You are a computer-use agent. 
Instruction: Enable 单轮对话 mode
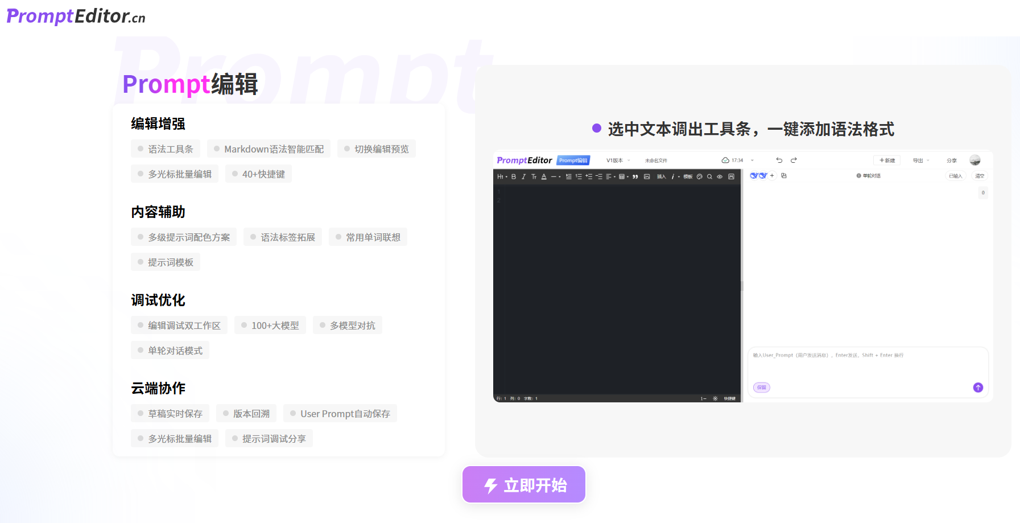[x=872, y=175]
